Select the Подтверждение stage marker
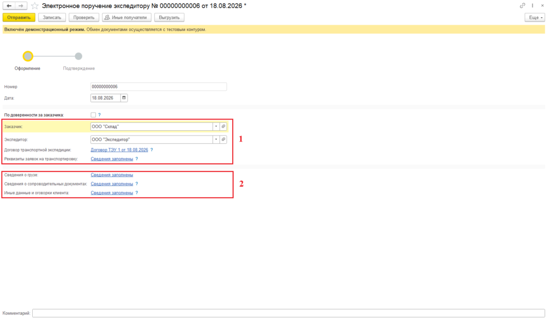This screenshot has height=320, width=549. click(78, 56)
